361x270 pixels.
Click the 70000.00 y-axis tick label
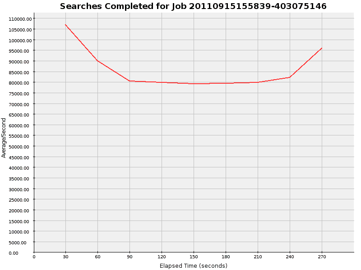click(20, 104)
